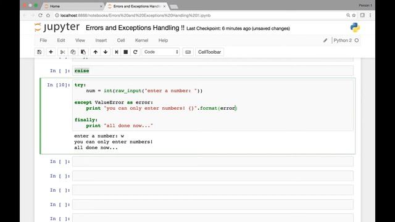
Task: Paste cells below icon
Action: pos(83,52)
